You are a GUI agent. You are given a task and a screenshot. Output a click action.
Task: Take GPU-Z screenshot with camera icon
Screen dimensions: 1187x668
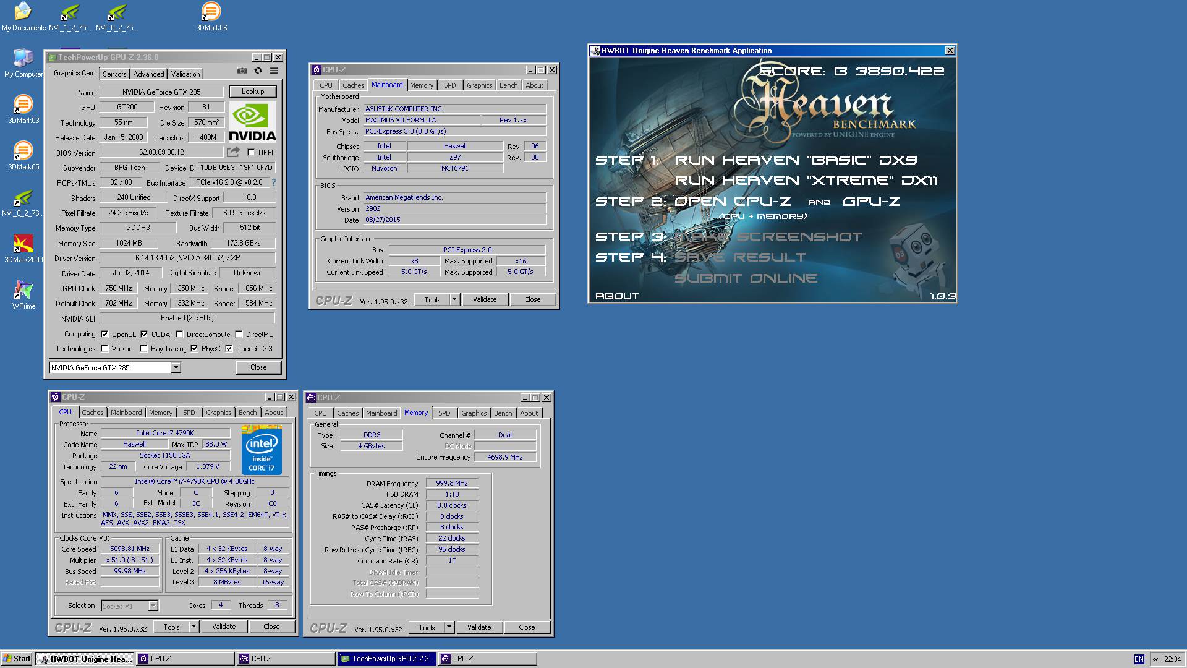pos(242,71)
